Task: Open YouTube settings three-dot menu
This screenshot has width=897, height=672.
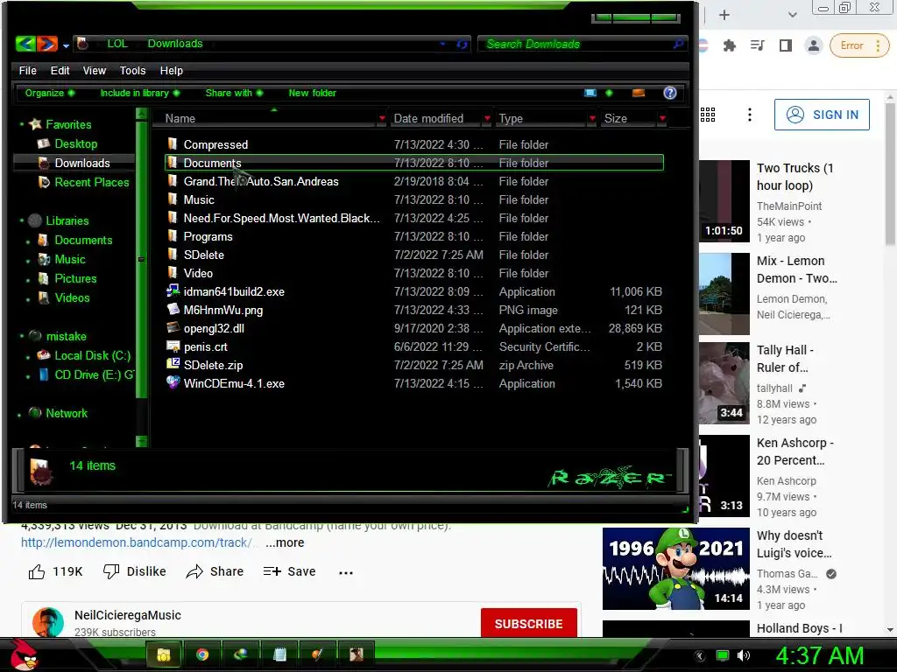Action: point(750,115)
